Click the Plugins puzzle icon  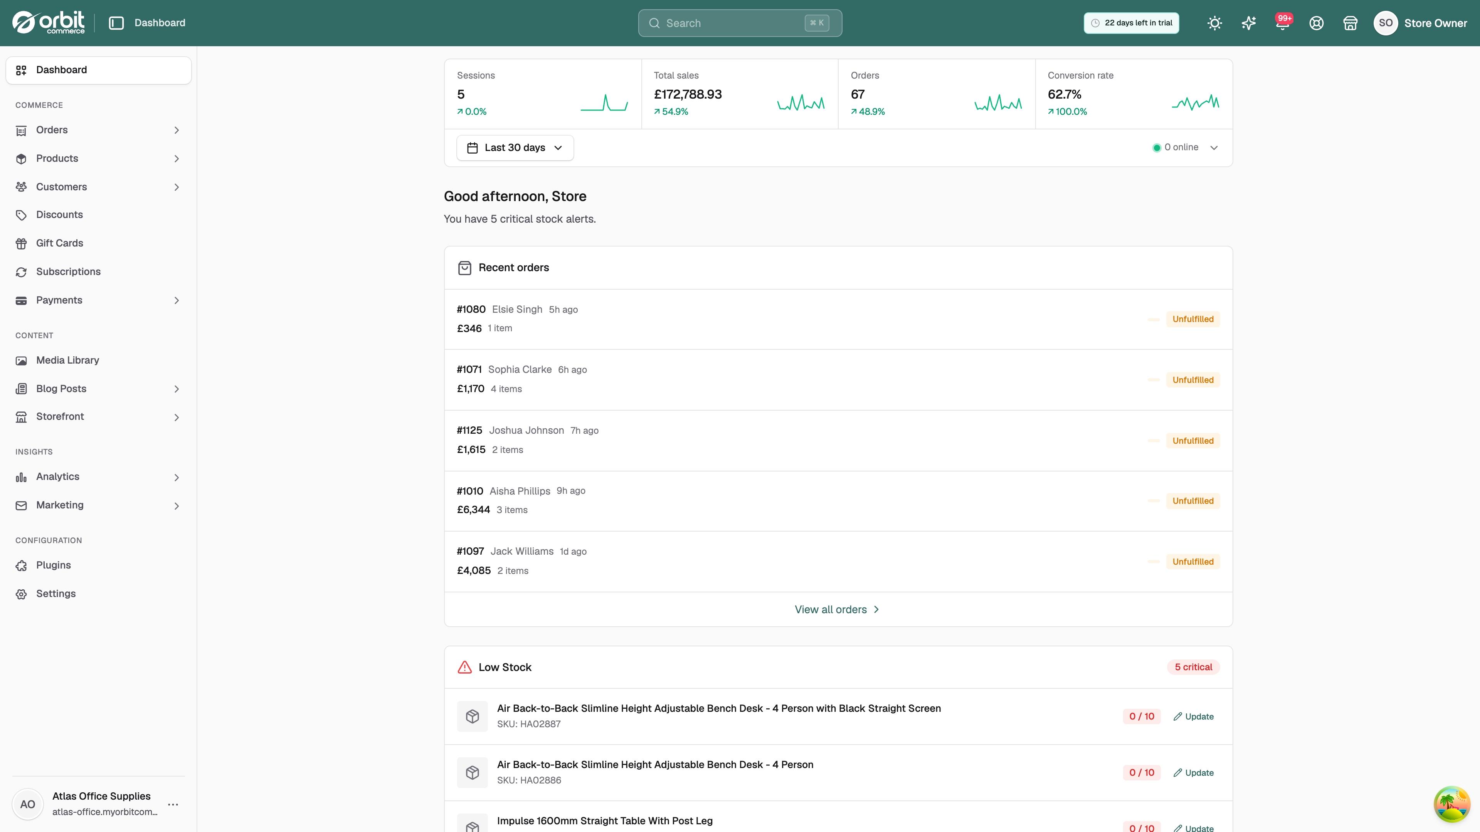(x=21, y=565)
